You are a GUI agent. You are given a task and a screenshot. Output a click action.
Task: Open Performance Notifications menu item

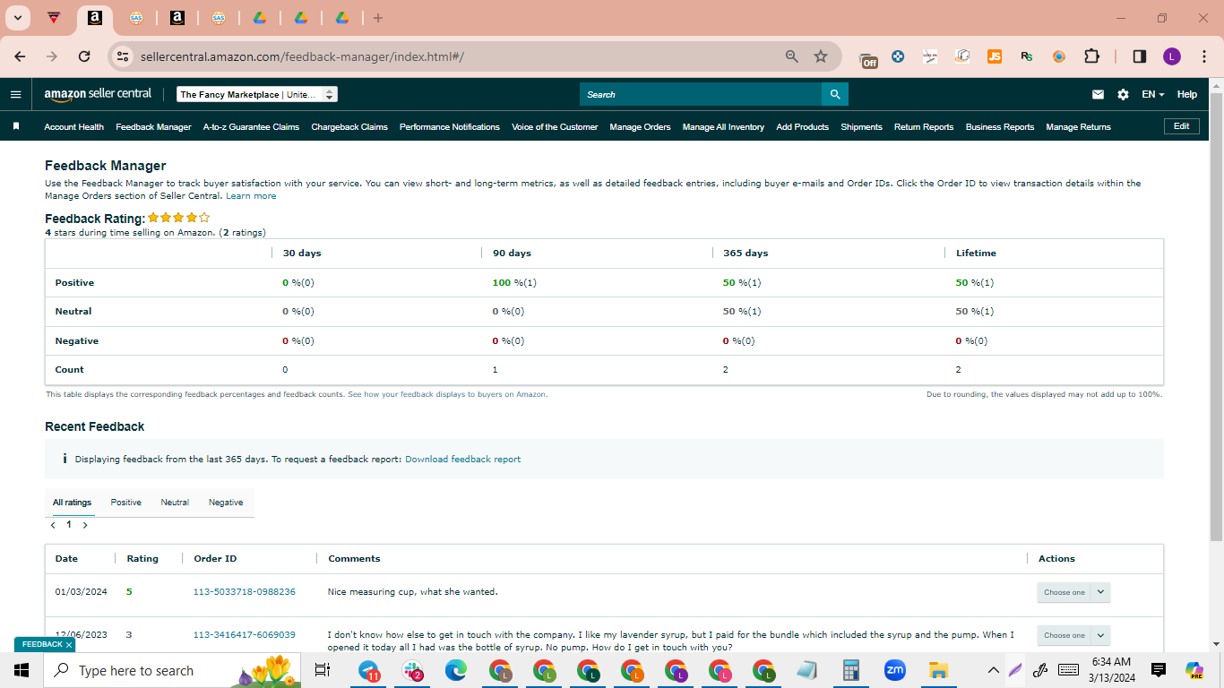pyautogui.click(x=450, y=127)
